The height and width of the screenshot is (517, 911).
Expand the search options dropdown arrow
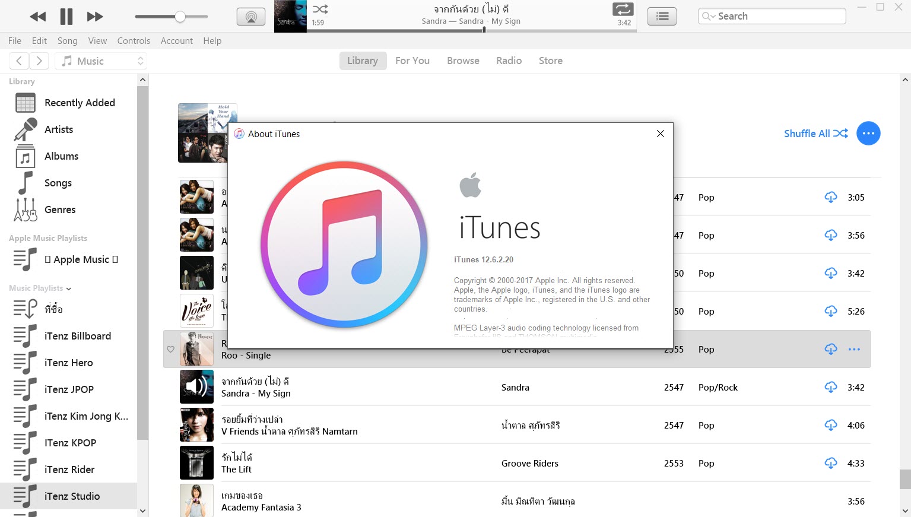coord(709,17)
